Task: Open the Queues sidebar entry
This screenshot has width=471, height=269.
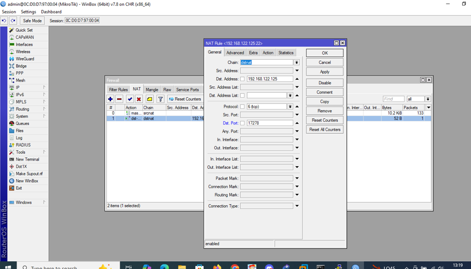Action: pos(22,123)
